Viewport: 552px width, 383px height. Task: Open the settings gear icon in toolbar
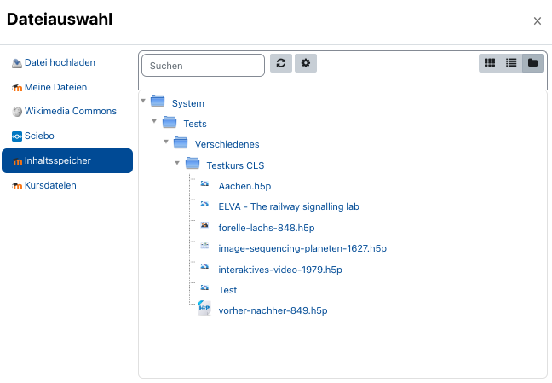(305, 64)
